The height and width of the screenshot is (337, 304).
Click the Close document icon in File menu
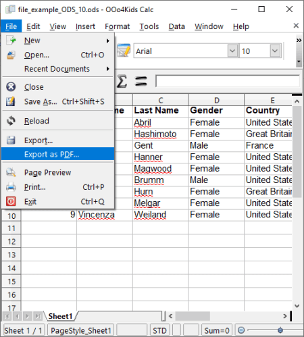(x=11, y=87)
